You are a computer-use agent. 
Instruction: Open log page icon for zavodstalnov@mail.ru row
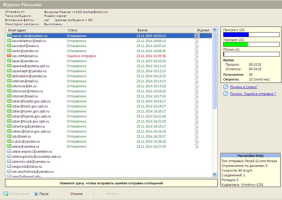(197, 41)
